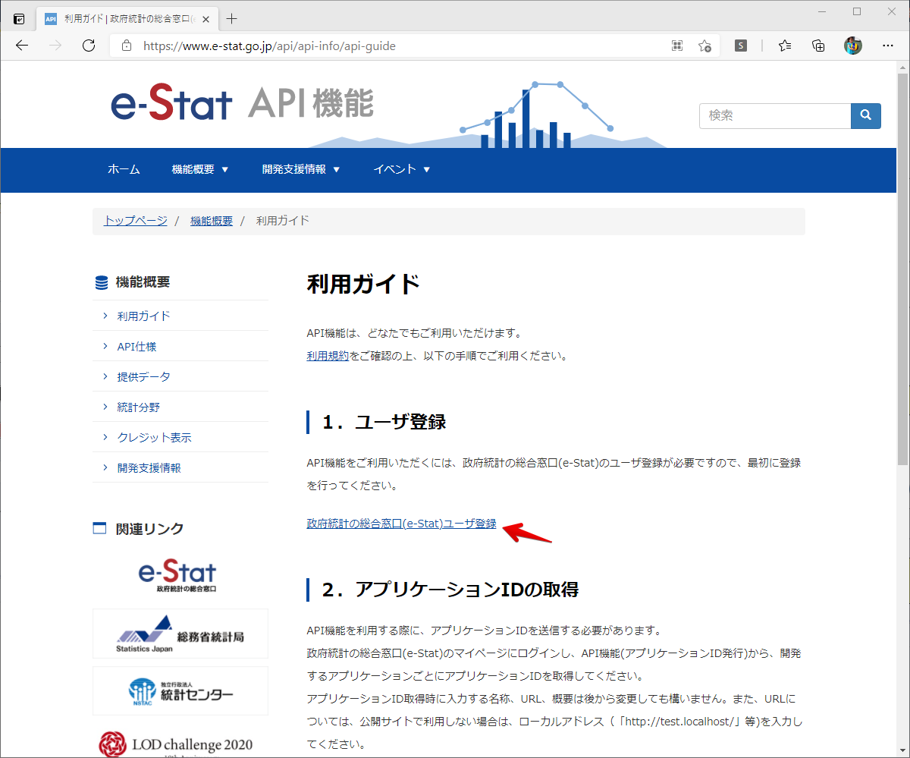Click the browser profile avatar

coord(852,46)
